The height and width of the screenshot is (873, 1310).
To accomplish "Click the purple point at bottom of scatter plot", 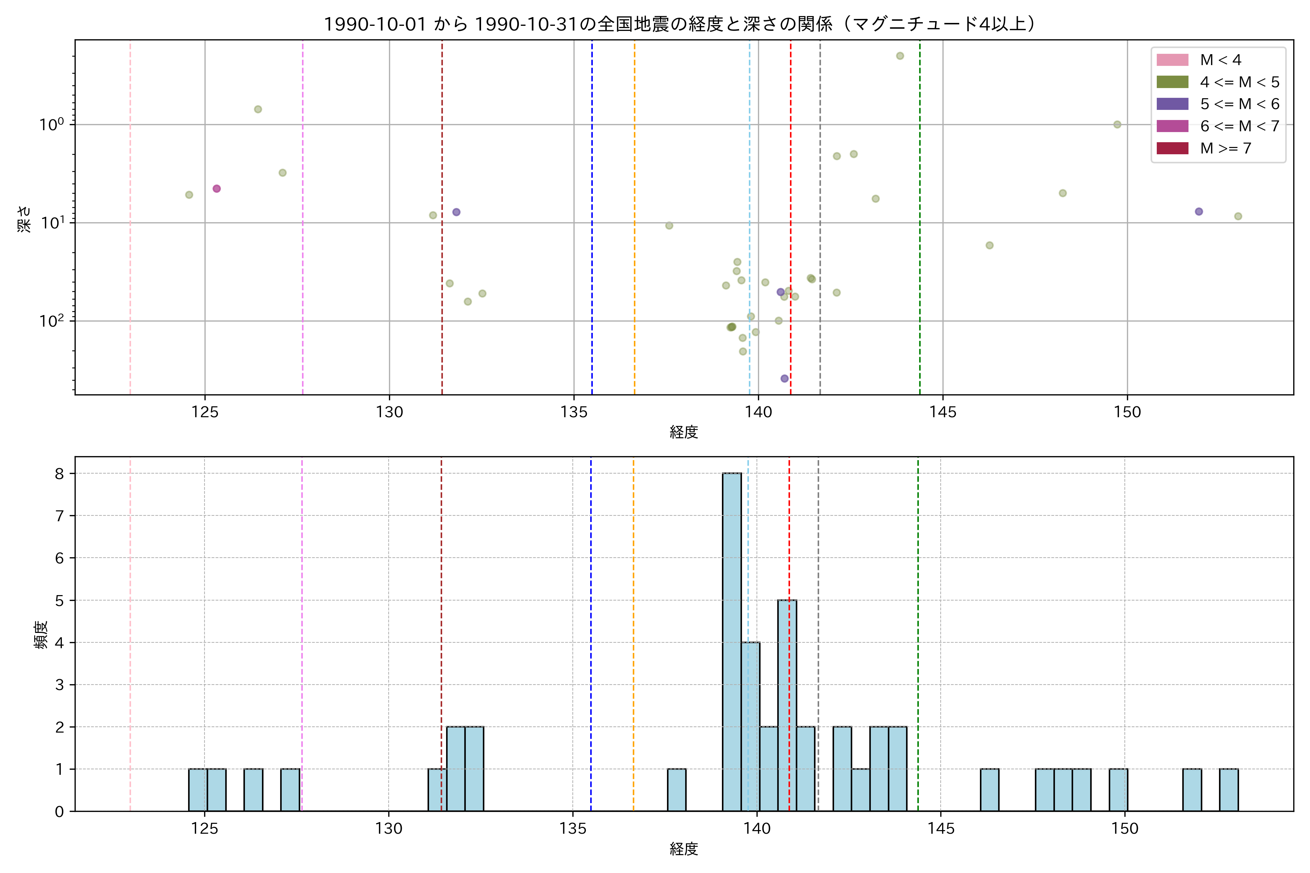I will coord(784,379).
